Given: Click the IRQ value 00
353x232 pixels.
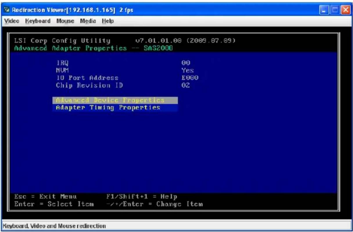Looking at the screenshot, I should point(186,63).
